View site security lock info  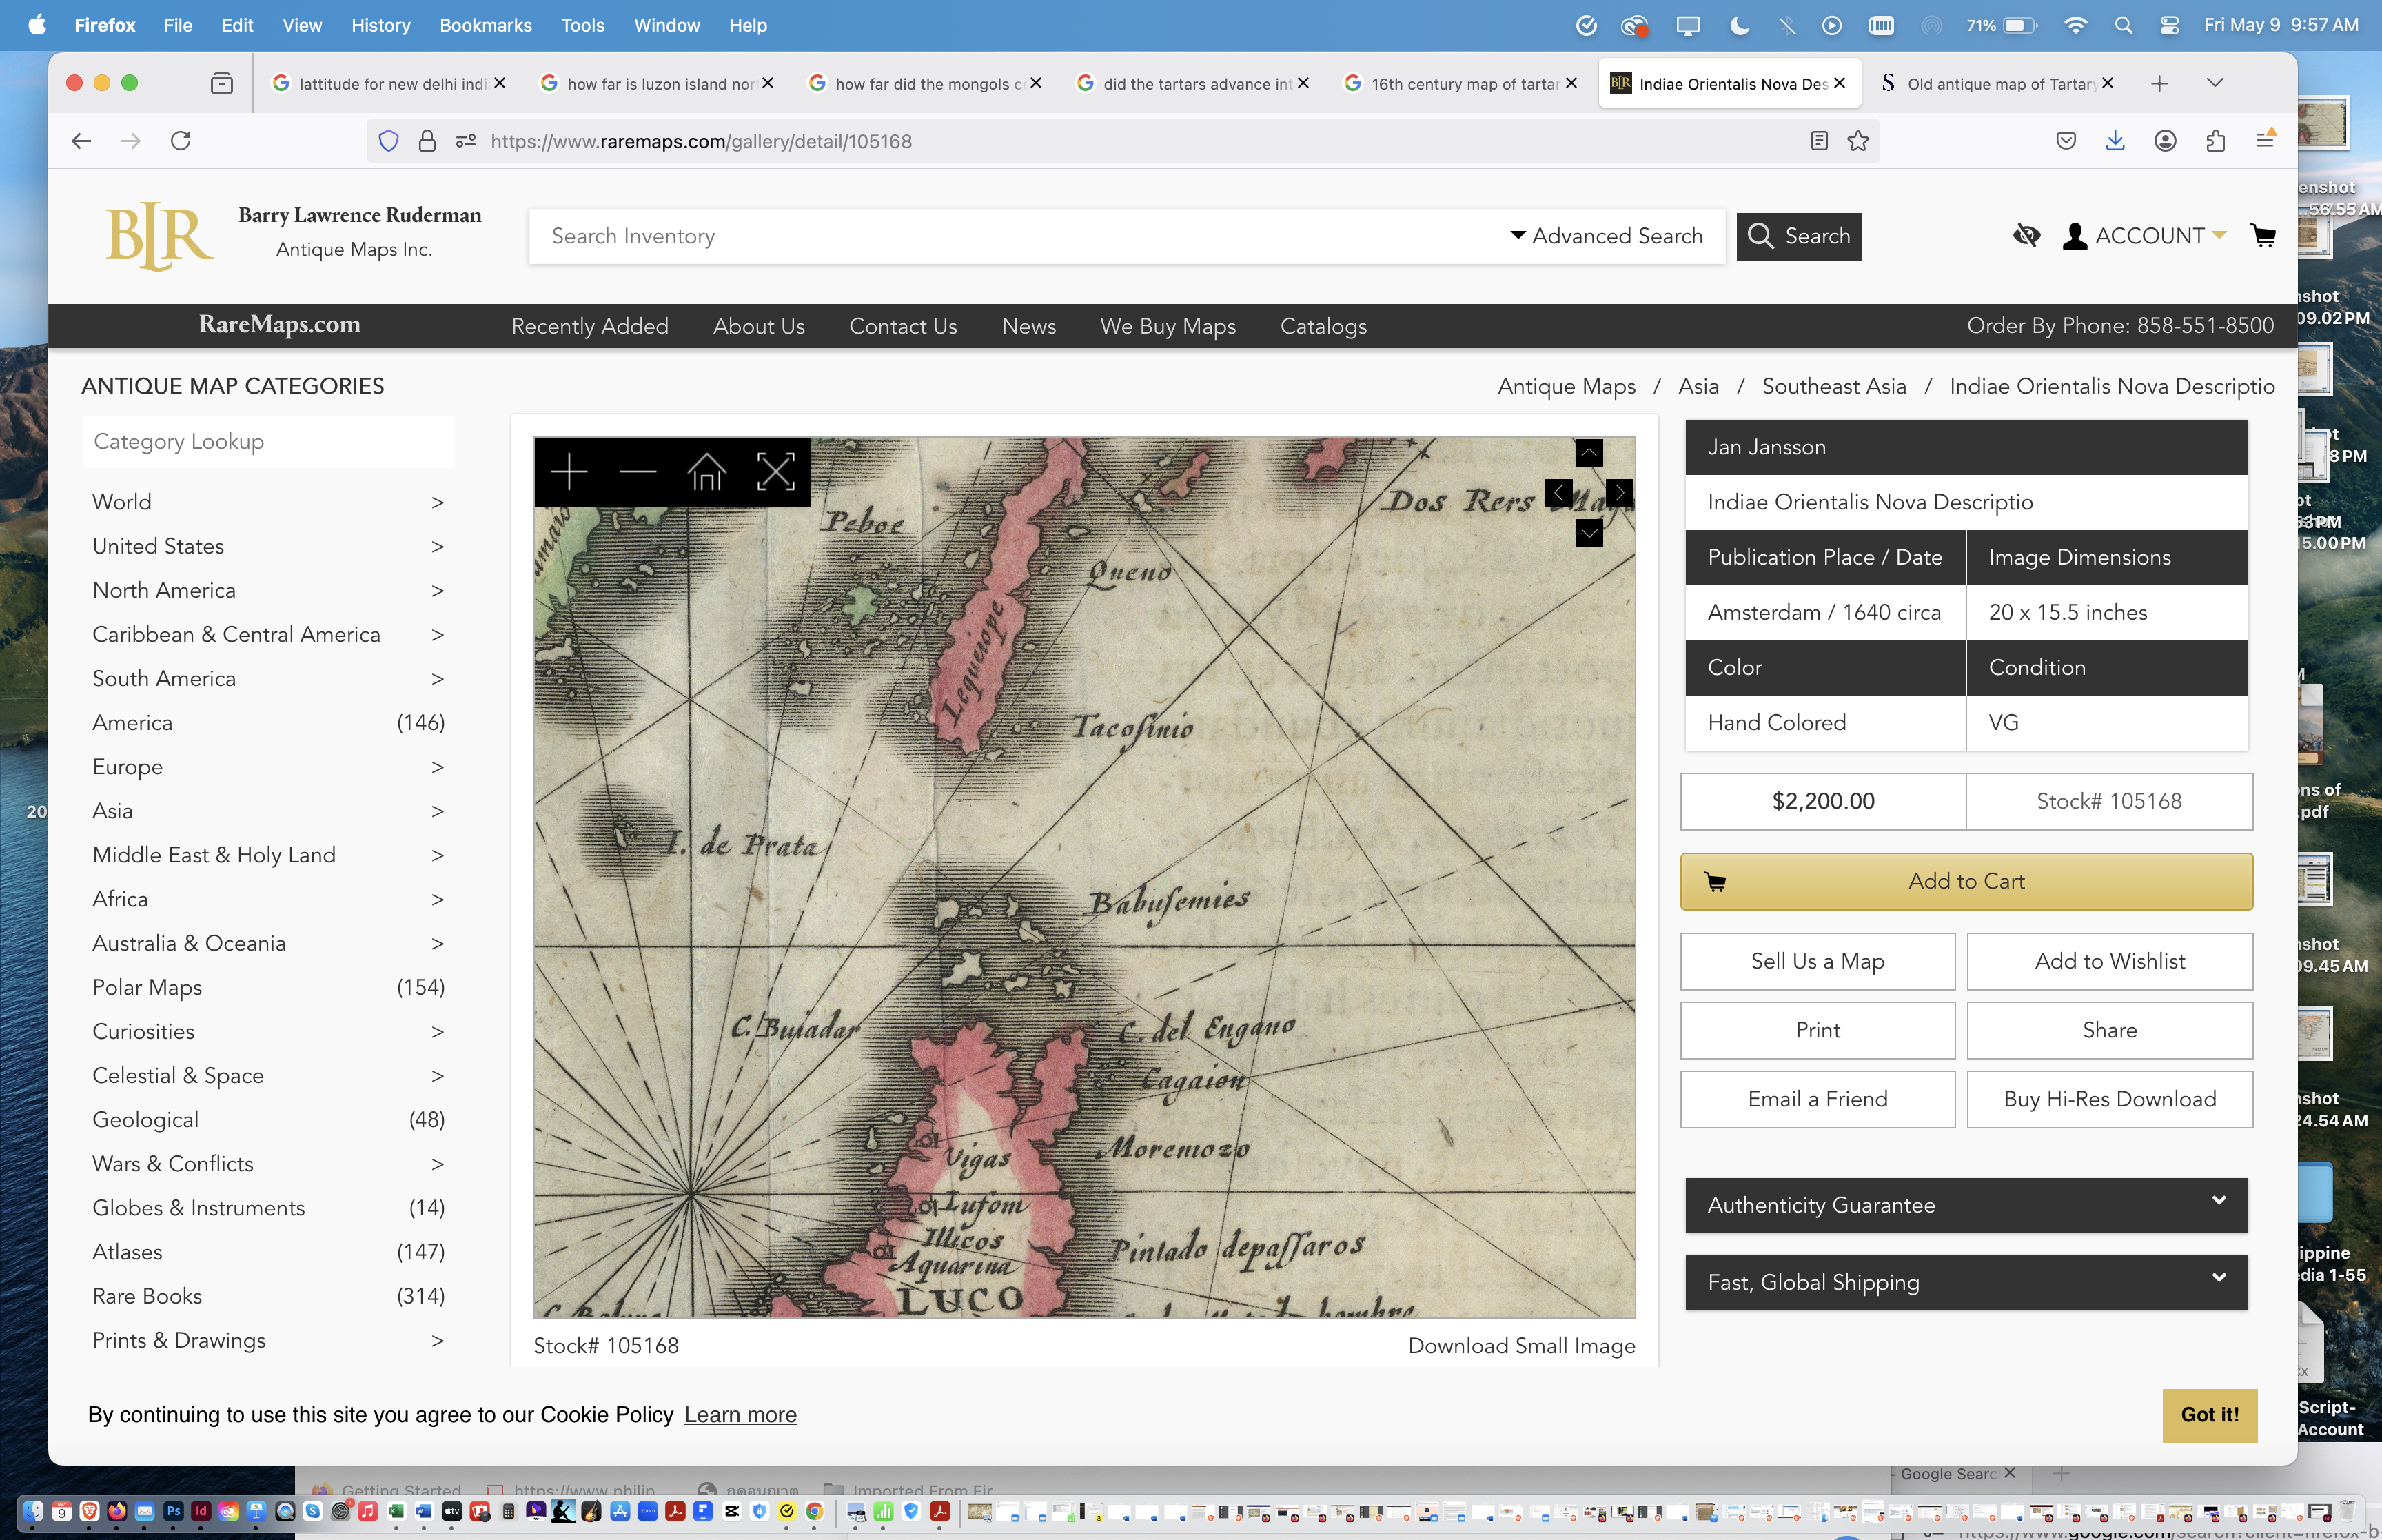[427, 141]
